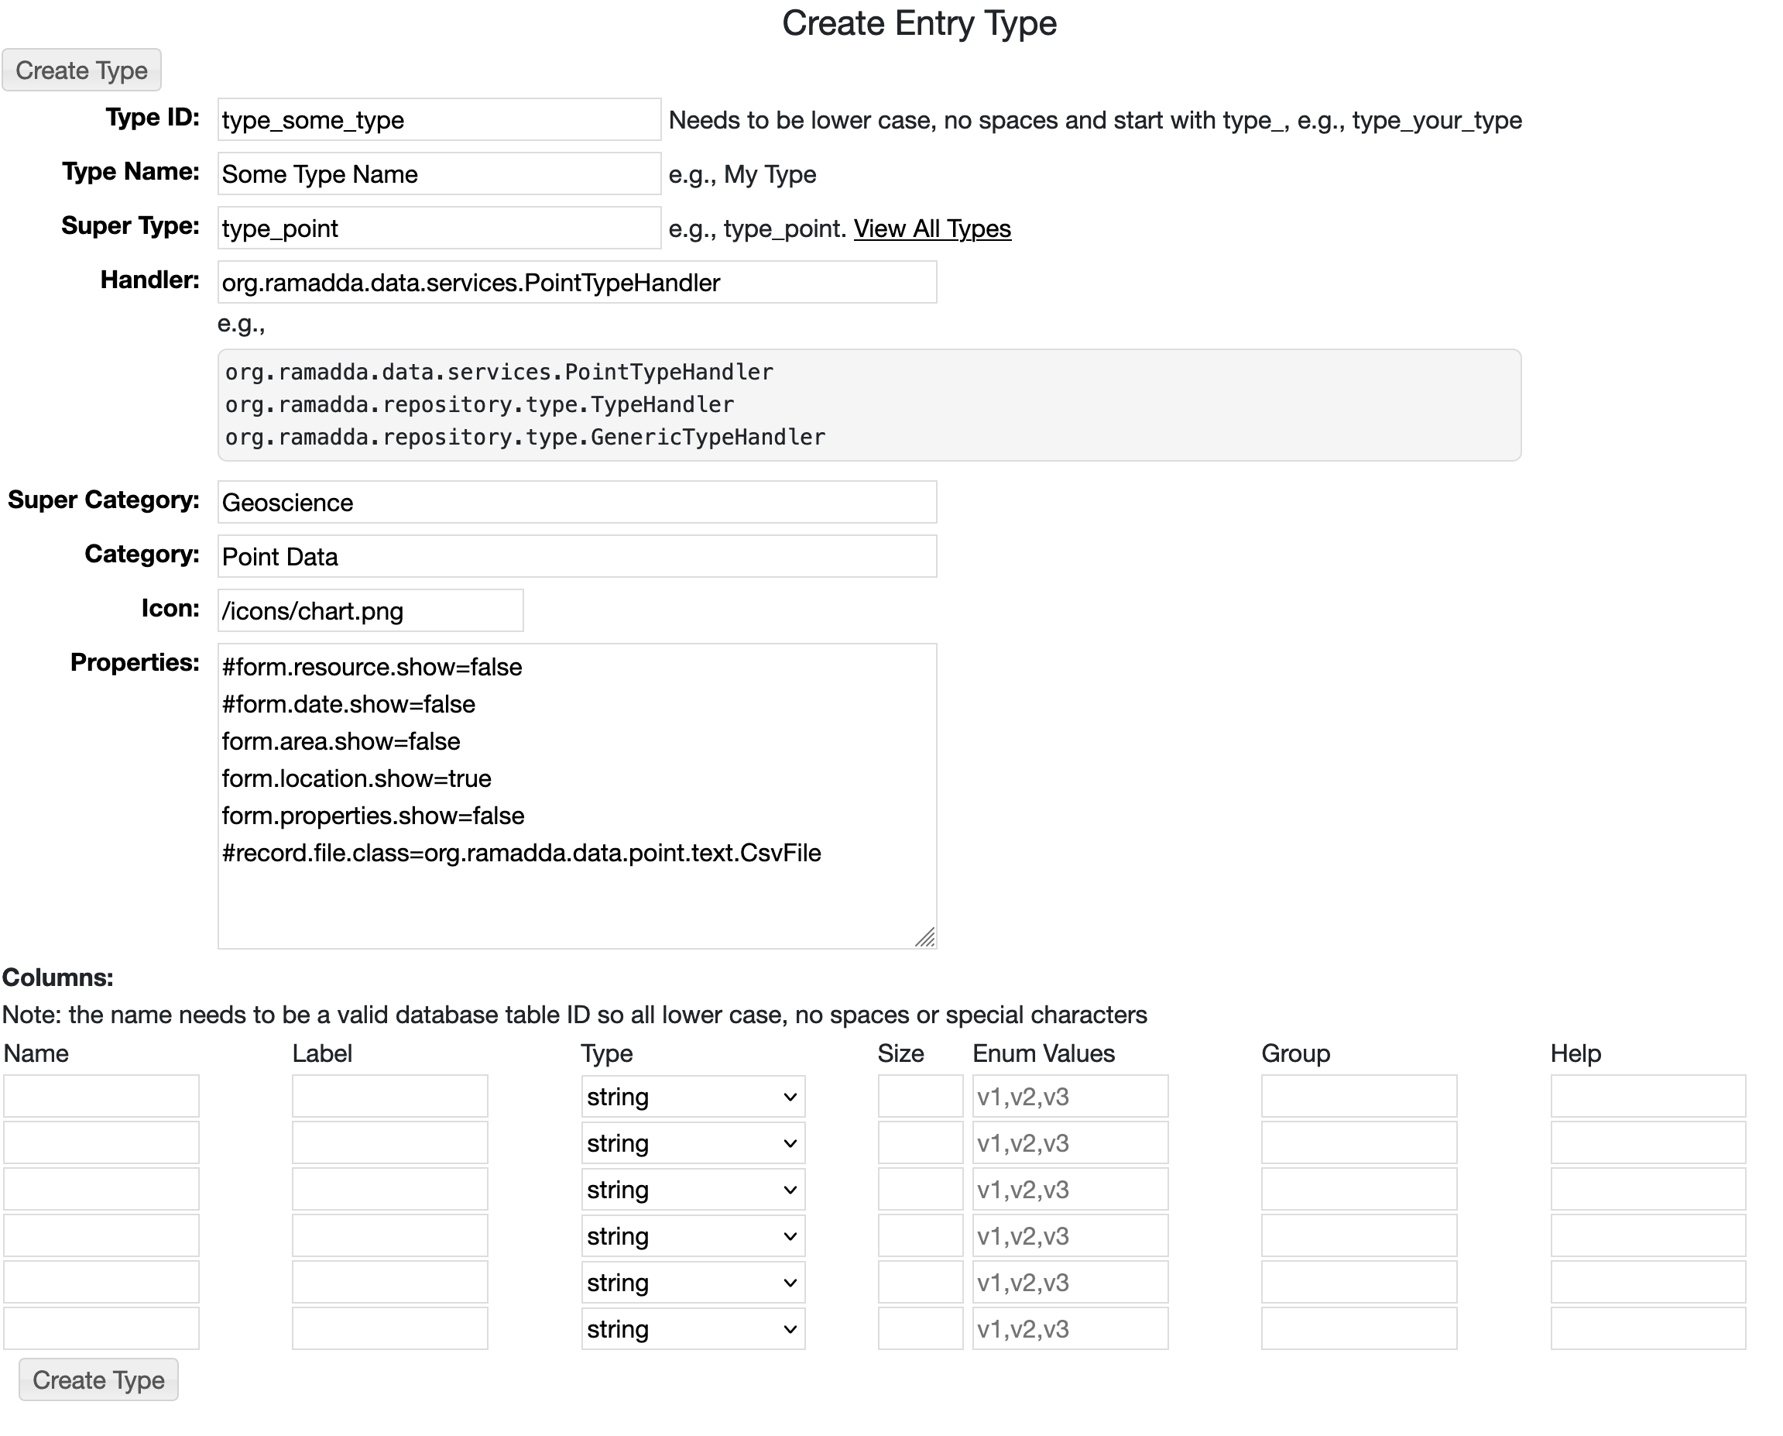Open the first row Type dropdown
1783x1436 pixels.
[x=693, y=1098]
